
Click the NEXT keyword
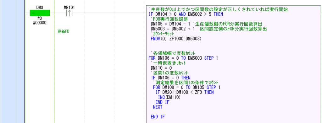(158, 107)
